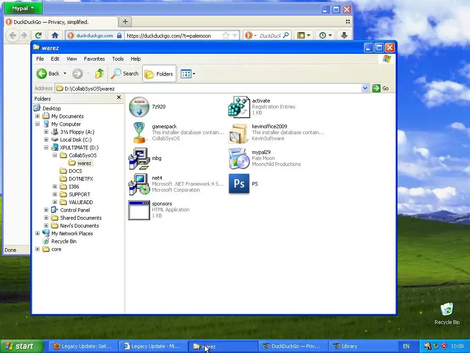The image size is (470, 353).
Task: Expand the VALUEADD folder node
Action: coord(55,202)
